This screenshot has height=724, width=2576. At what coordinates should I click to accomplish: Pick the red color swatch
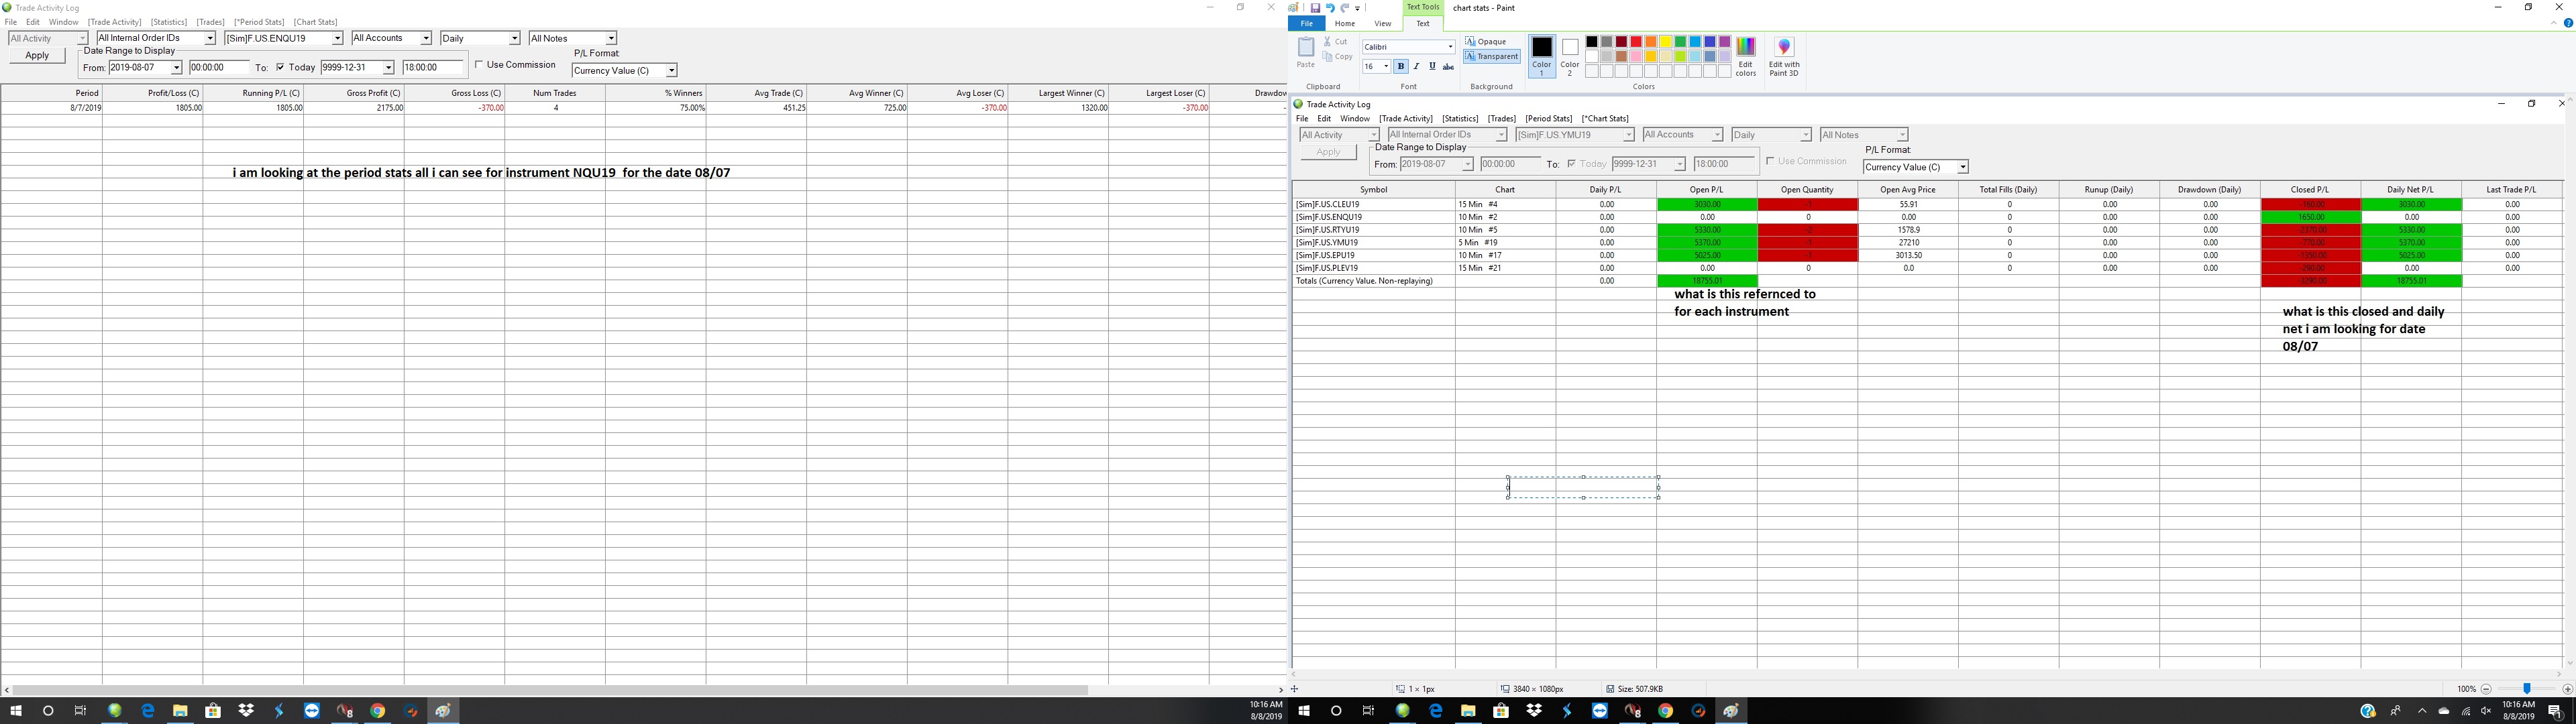pos(1636,42)
